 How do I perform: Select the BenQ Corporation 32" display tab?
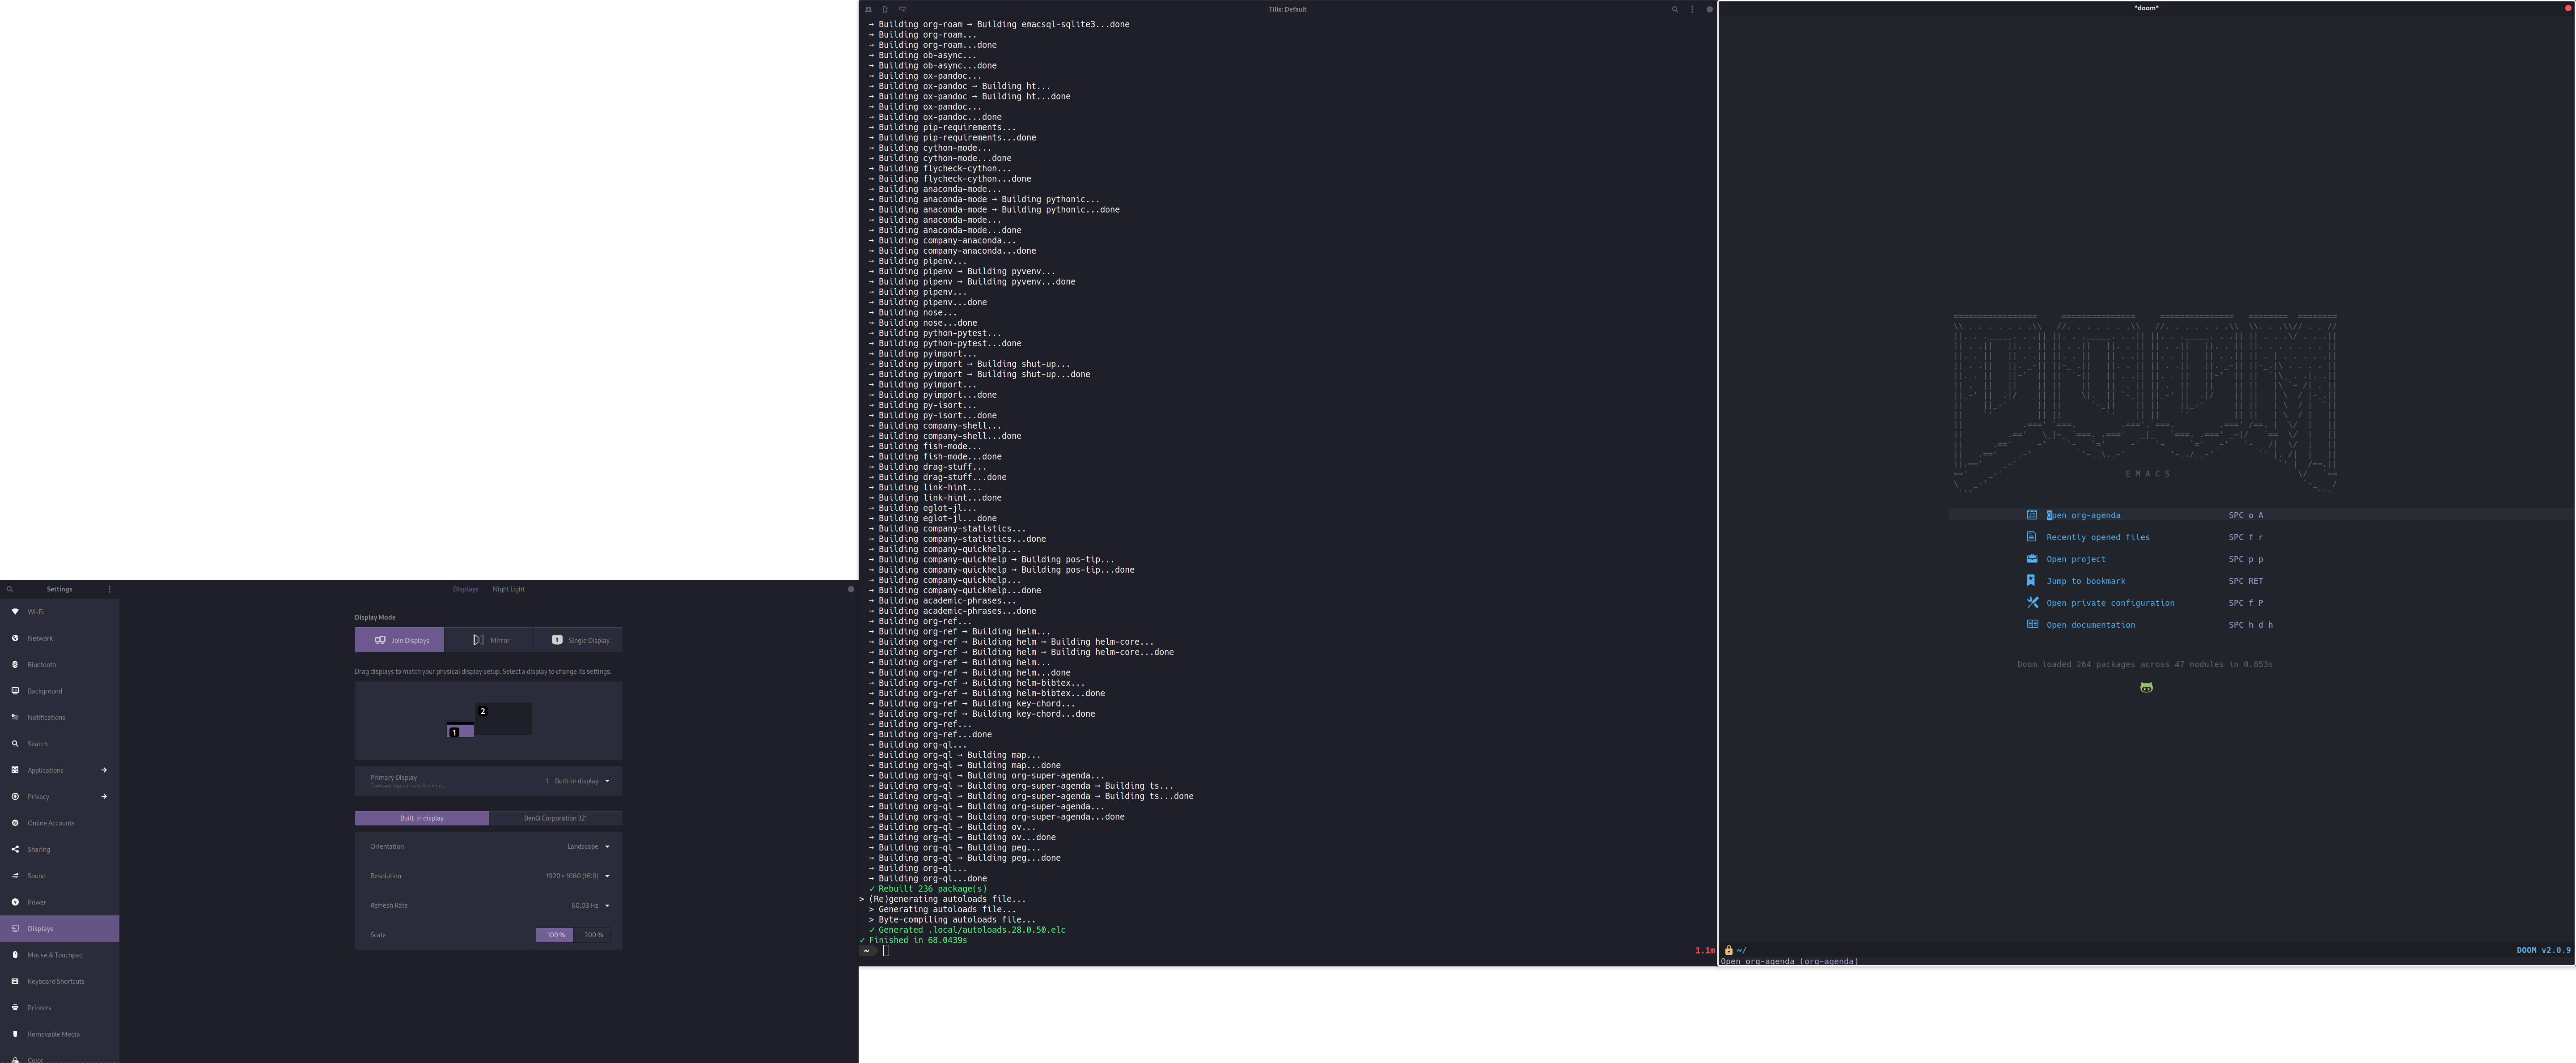tap(556, 818)
